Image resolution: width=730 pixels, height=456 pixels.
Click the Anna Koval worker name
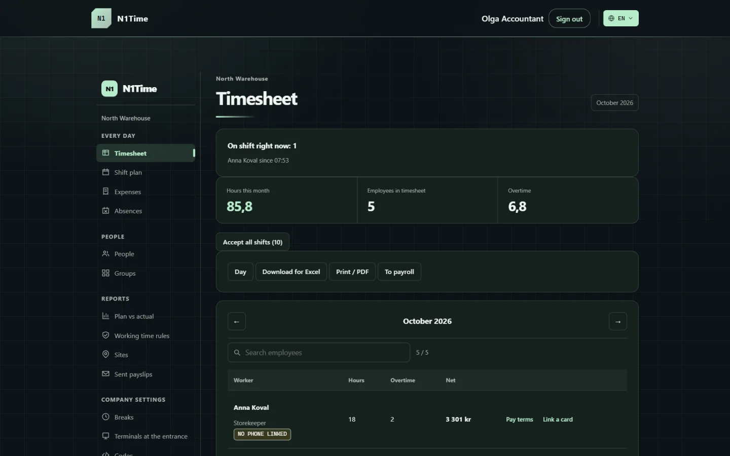(251, 407)
